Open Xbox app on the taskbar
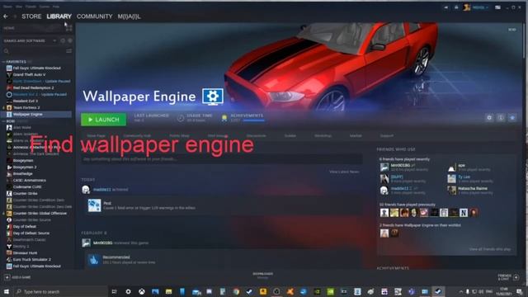Image resolution: width=528 pixels, height=297 pixels. point(141,291)
